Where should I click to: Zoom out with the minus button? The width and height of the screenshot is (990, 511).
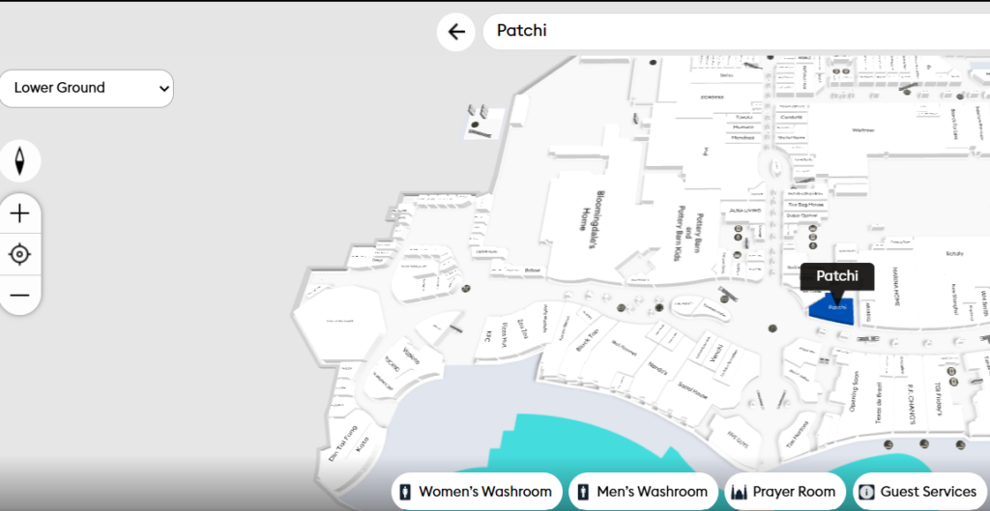pyautogui.click(x=20, y=295)
